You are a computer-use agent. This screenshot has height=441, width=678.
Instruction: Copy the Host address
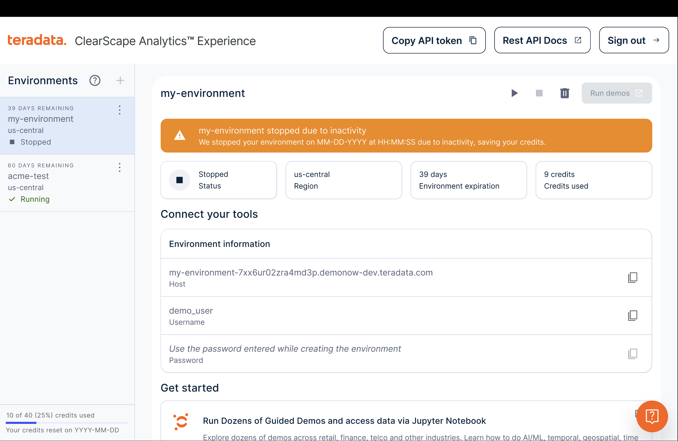[x=632, y=277]
